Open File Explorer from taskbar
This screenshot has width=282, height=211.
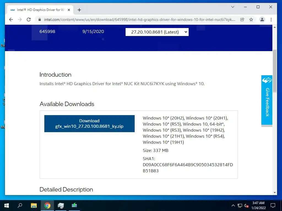tap(34, 206)
